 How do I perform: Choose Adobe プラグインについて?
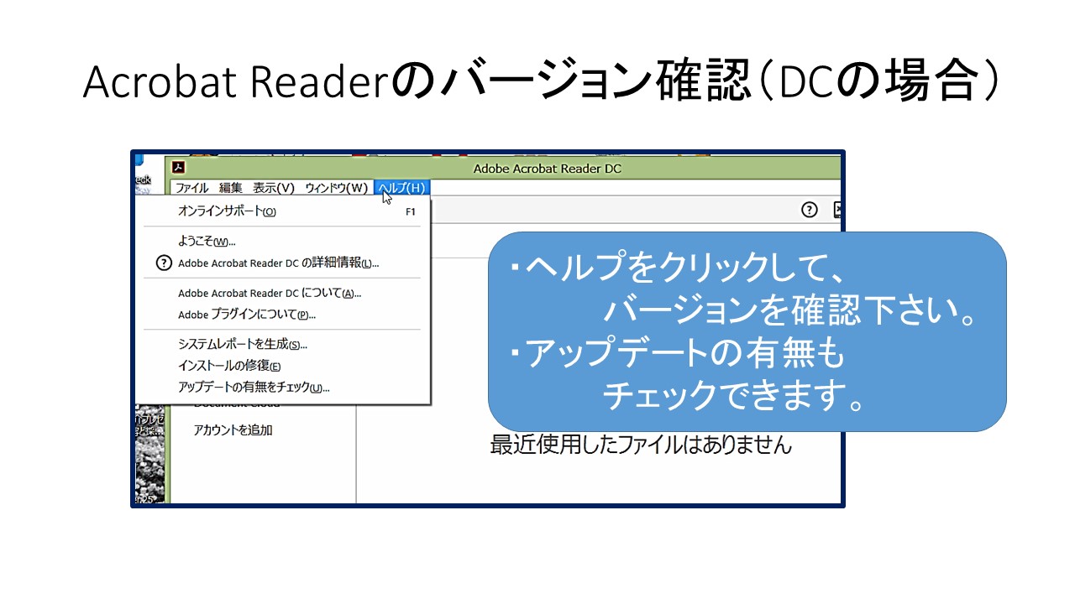[x=283, y=315]
